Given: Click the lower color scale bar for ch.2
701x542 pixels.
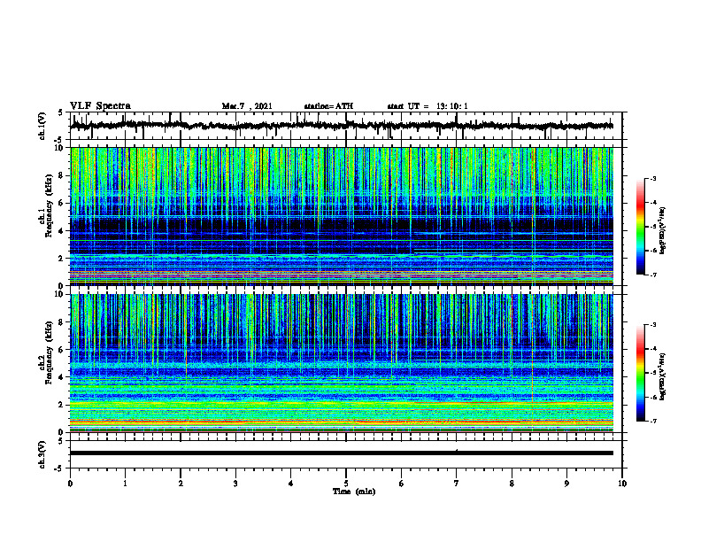Looking at the screenshot, I should (x=640, y=373).
